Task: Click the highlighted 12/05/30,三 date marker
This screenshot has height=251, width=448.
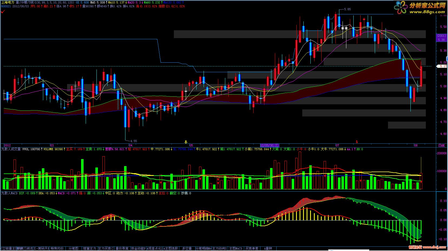Action: [269, 145]
